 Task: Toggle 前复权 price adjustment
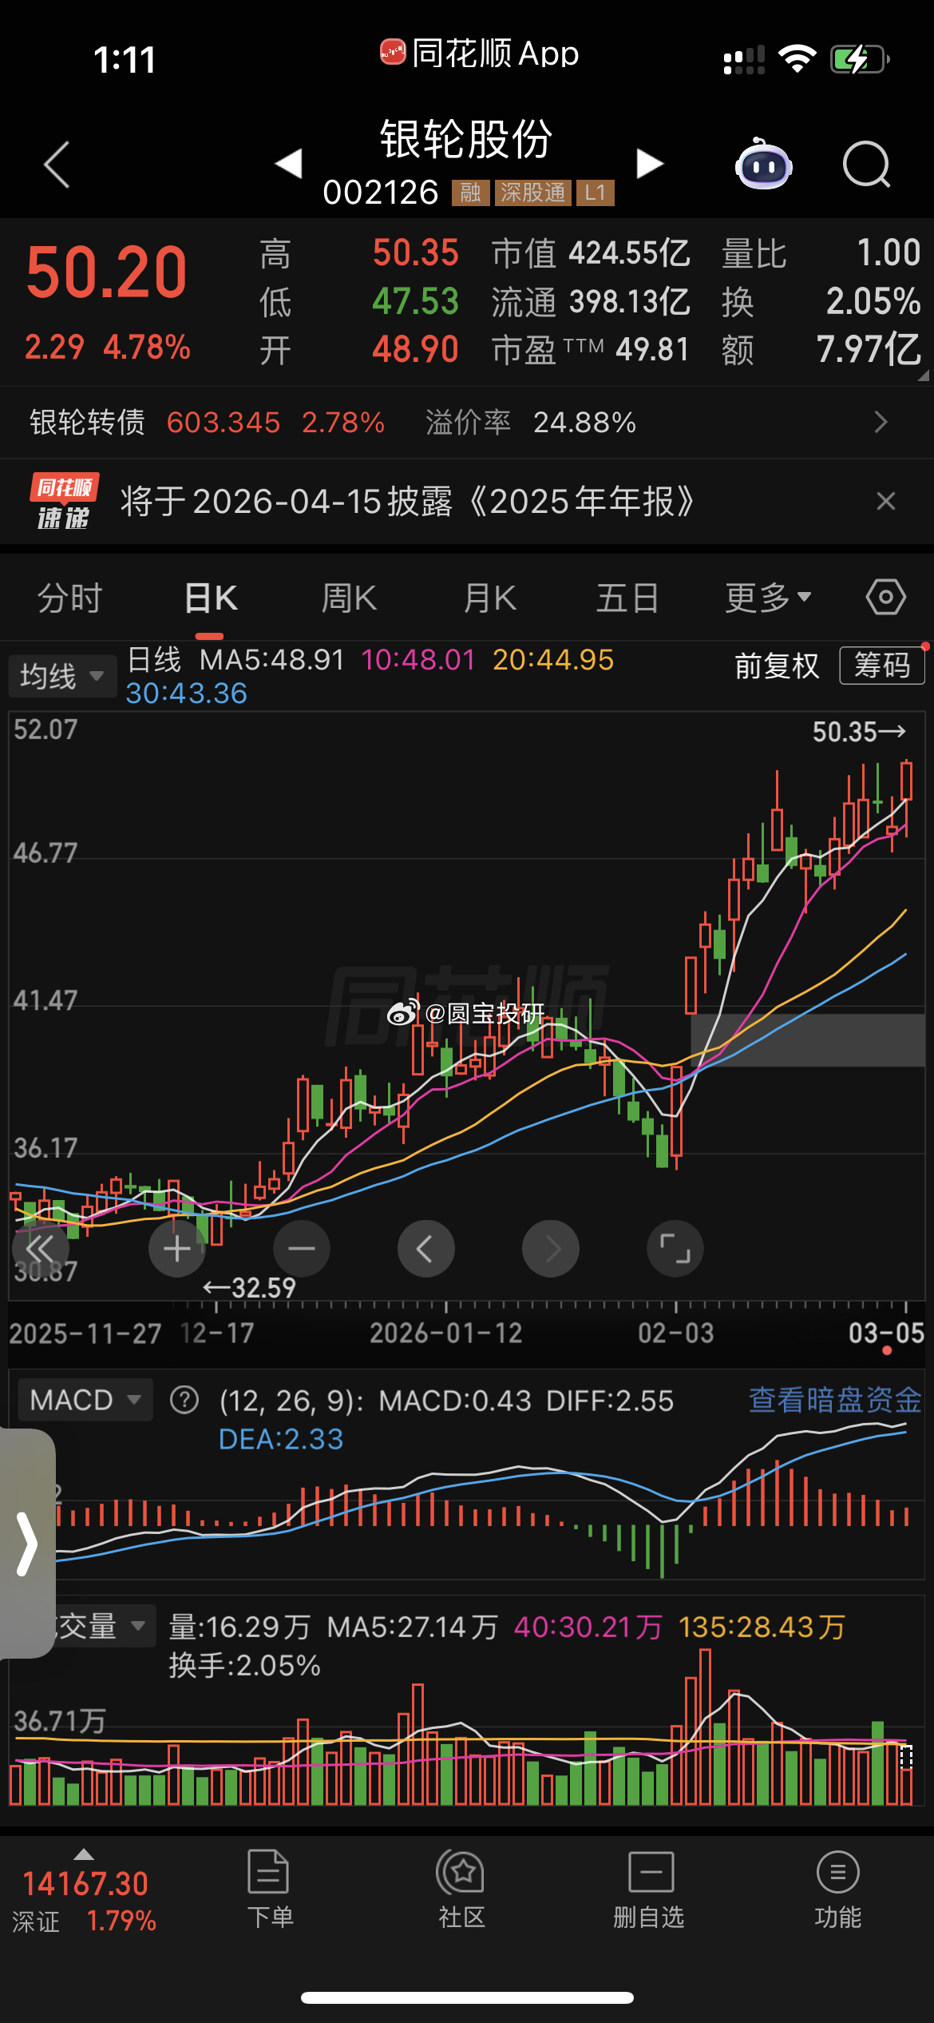point(777,666)
